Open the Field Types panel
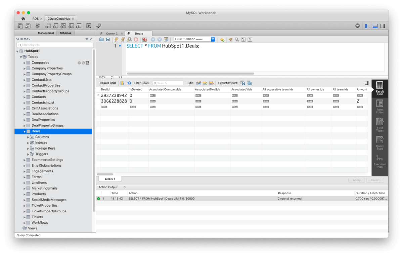Screen dimensions: 403x257 [x=379, y=125]
